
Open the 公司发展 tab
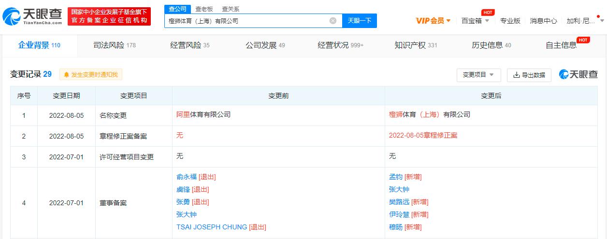265,45
